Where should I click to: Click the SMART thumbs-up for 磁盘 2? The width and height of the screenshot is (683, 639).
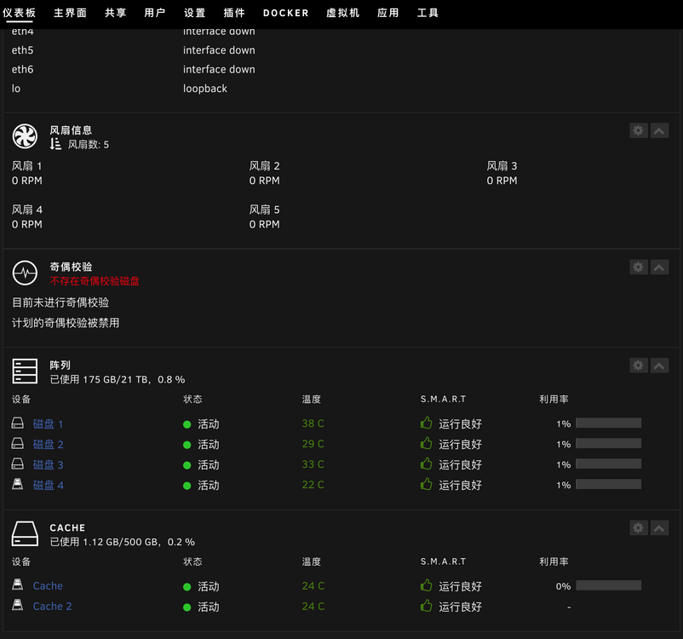(426, 443)
